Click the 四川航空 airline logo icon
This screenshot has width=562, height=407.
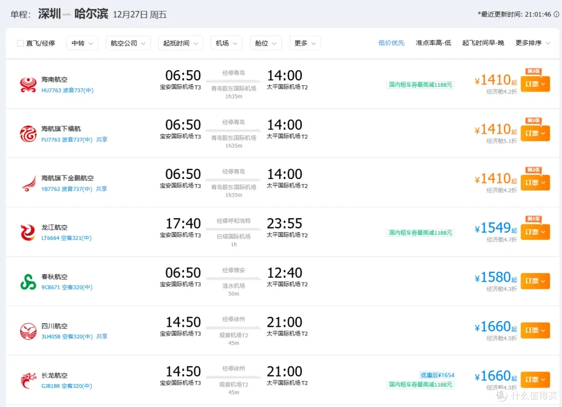[x=28, y=331]
